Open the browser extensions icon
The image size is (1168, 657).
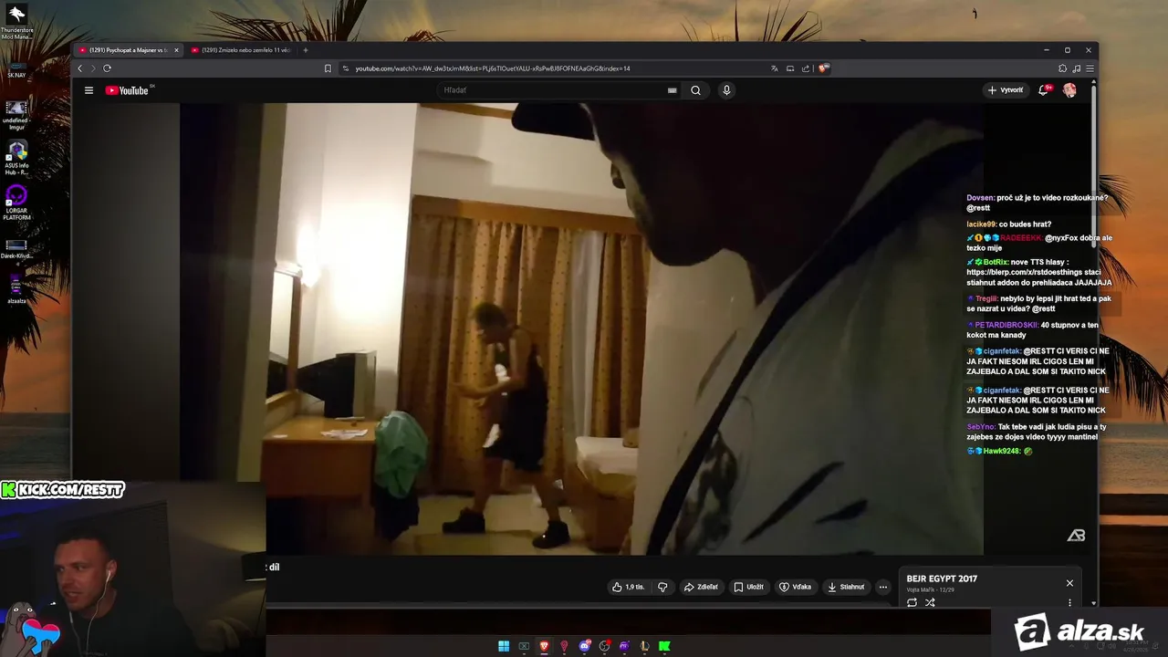1062,68
